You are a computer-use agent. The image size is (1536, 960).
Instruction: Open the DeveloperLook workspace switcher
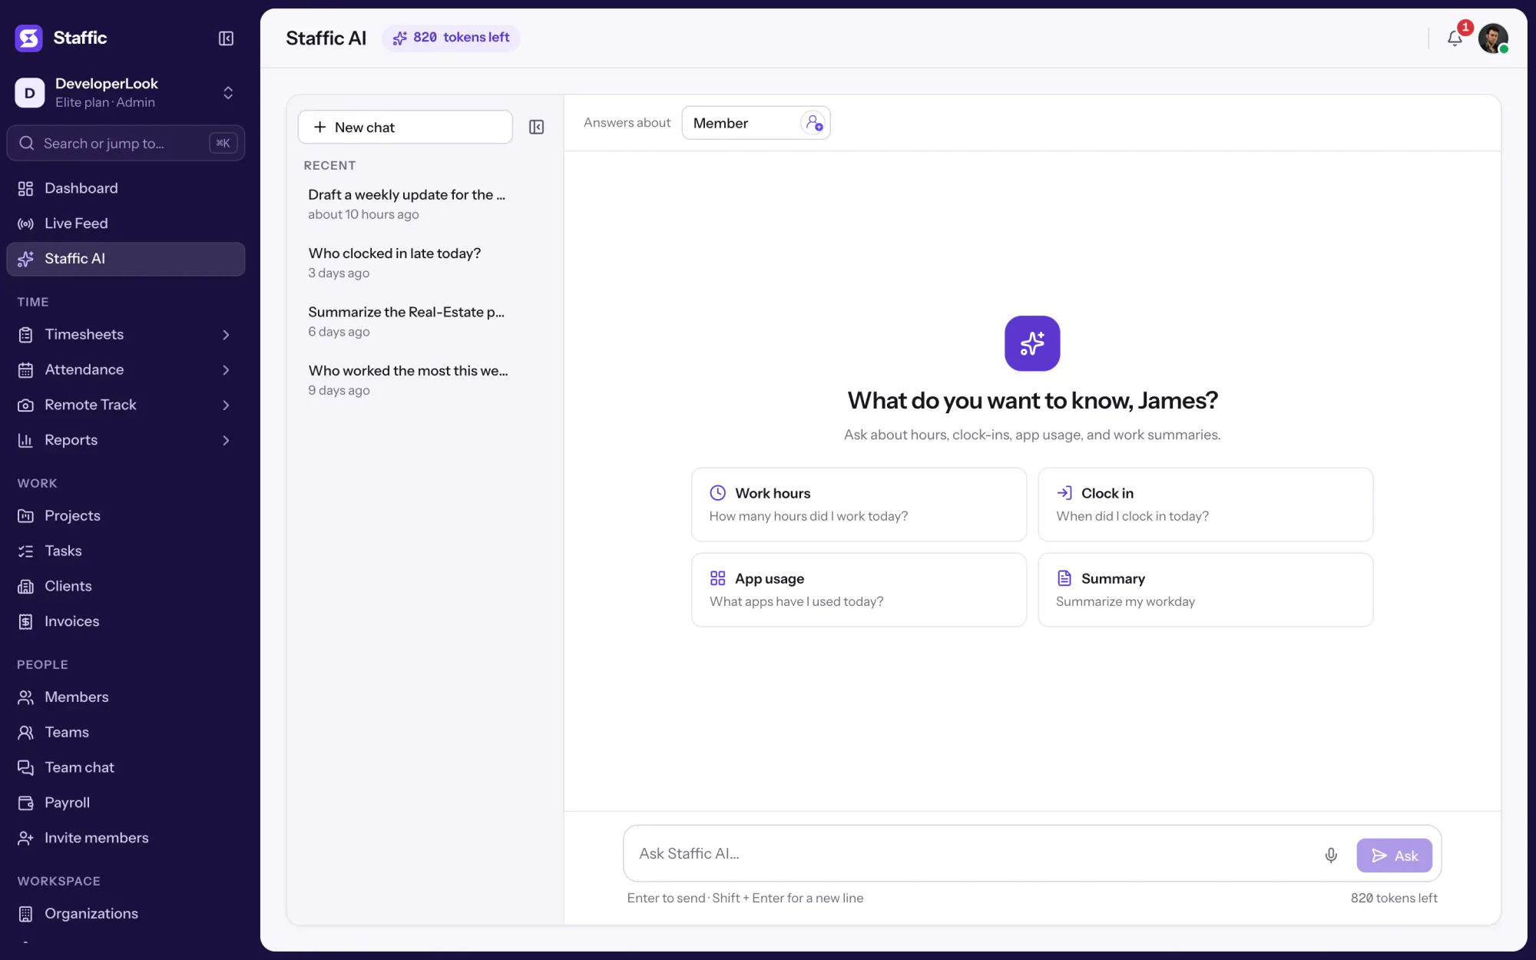[x=125, y=93]
